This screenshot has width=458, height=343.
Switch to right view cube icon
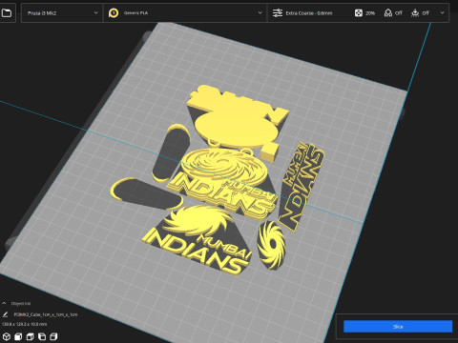53,336
